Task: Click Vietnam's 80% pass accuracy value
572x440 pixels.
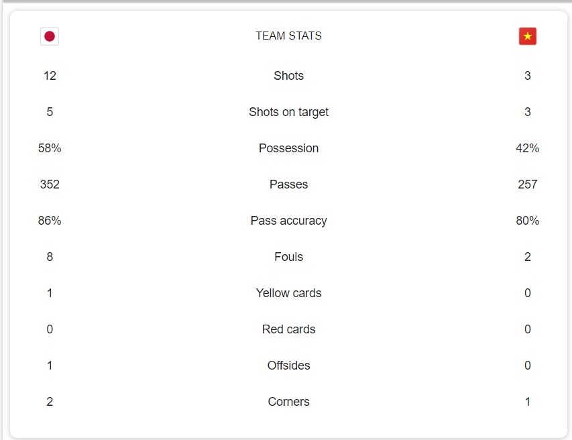Action: [x=528, y=221]
